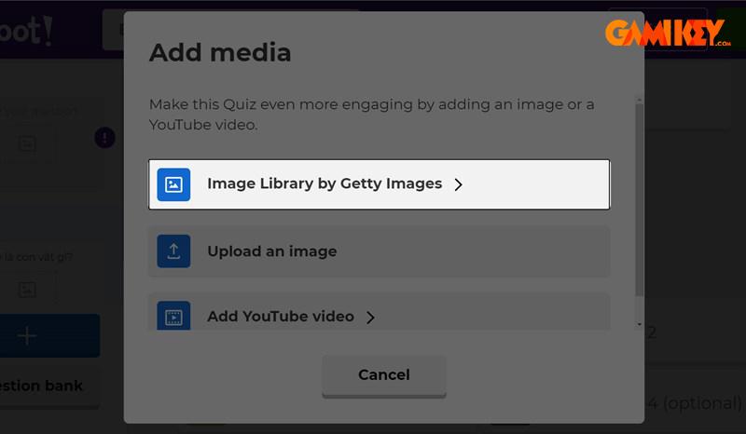Expand the chevron beside Add YouTube video

(370, 318)
